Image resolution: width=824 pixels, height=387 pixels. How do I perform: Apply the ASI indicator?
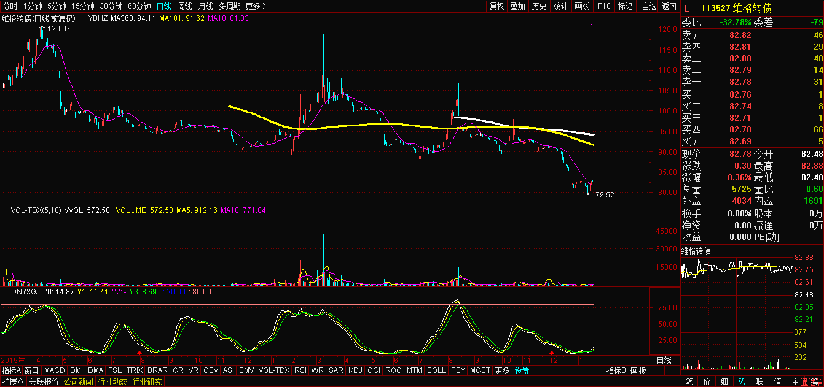[x=229, y=370]
